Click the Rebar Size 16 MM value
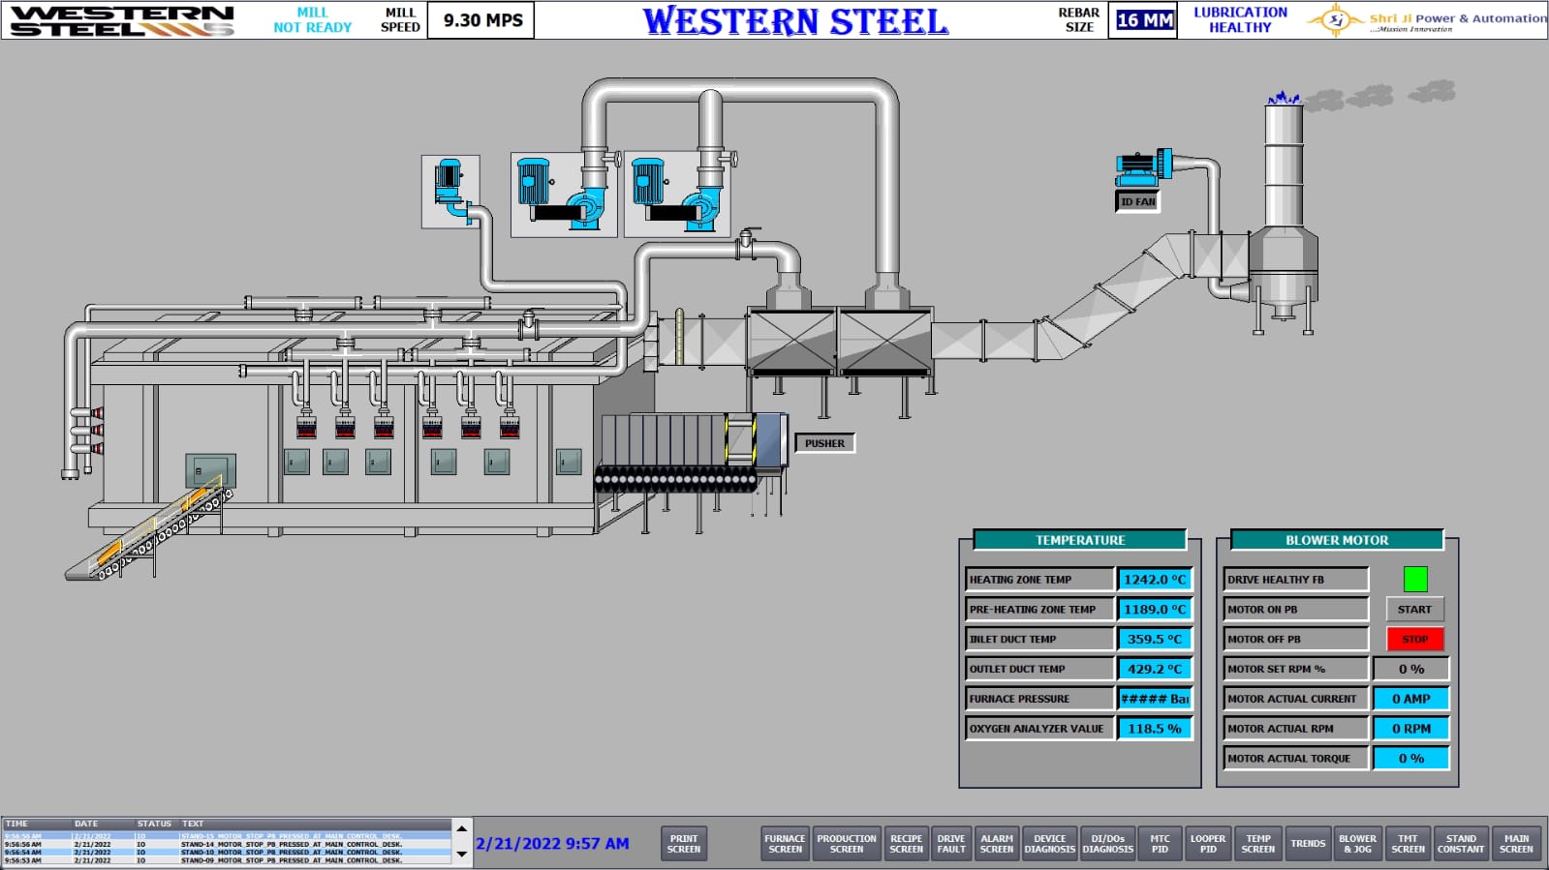The image size is (1549, 870). pyautogui.click(x=1144, y=20)
